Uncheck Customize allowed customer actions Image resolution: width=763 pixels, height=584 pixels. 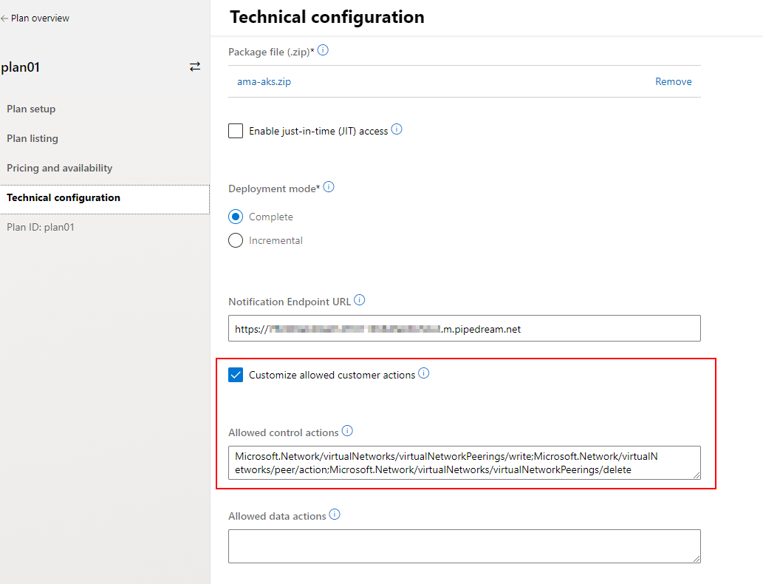pyautogui.click(x=236, y=375)
